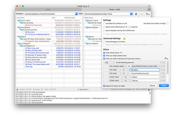Uncheck Hide filtered items
This screenshot has width=182, height=115.
[104, 53]
